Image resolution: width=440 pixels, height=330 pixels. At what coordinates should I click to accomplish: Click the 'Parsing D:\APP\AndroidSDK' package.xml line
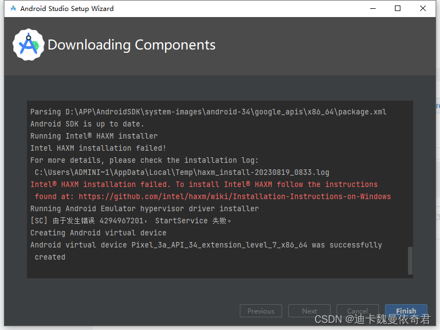(208, 112)
